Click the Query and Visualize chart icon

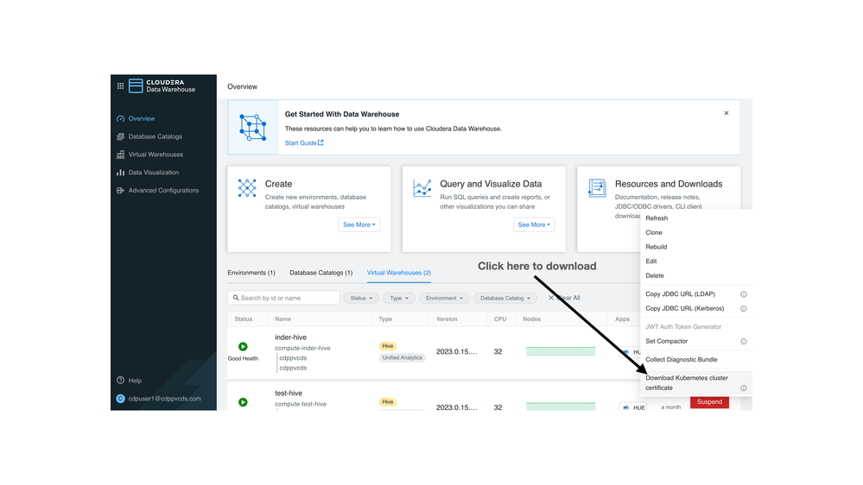pos(422,188)
